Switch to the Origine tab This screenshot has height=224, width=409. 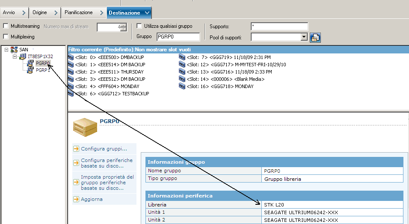[45, 12]
